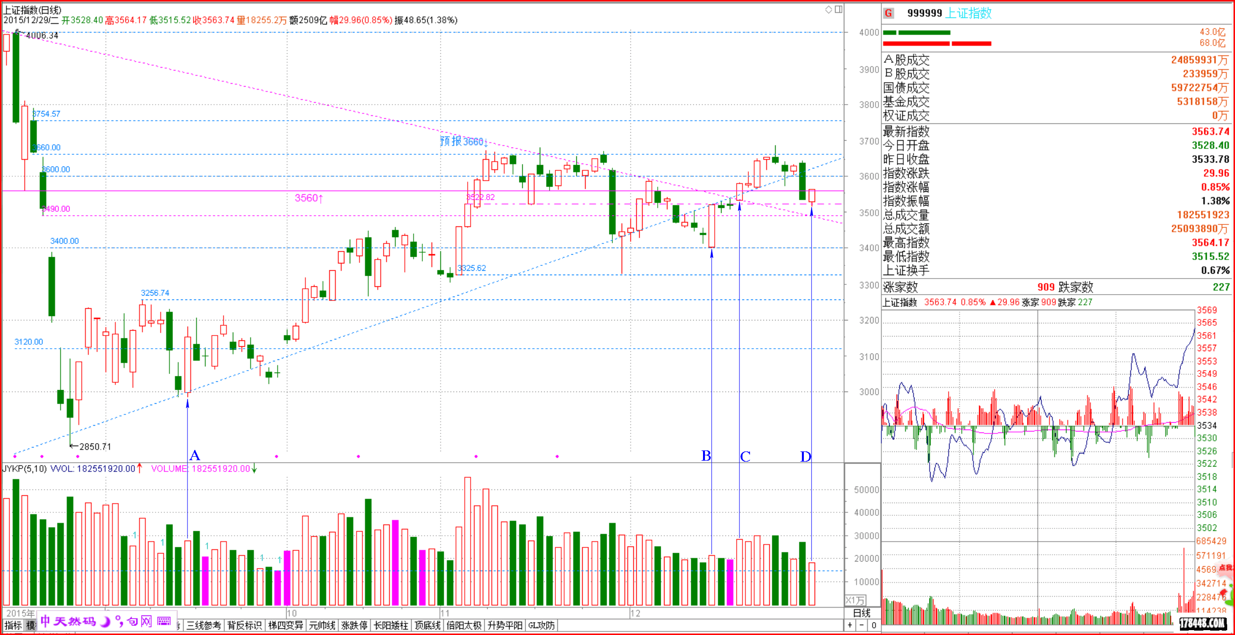Select the 倍阳太极 indicator tab
Viewport: 1235px width, 635px height.
[464, 625]
